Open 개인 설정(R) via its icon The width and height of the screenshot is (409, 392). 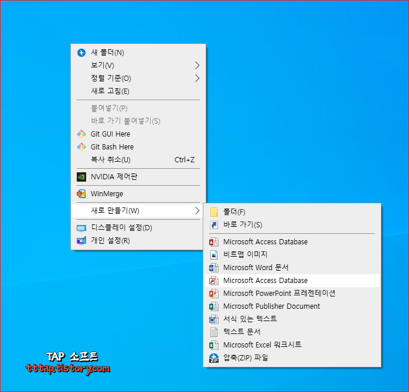81,240
